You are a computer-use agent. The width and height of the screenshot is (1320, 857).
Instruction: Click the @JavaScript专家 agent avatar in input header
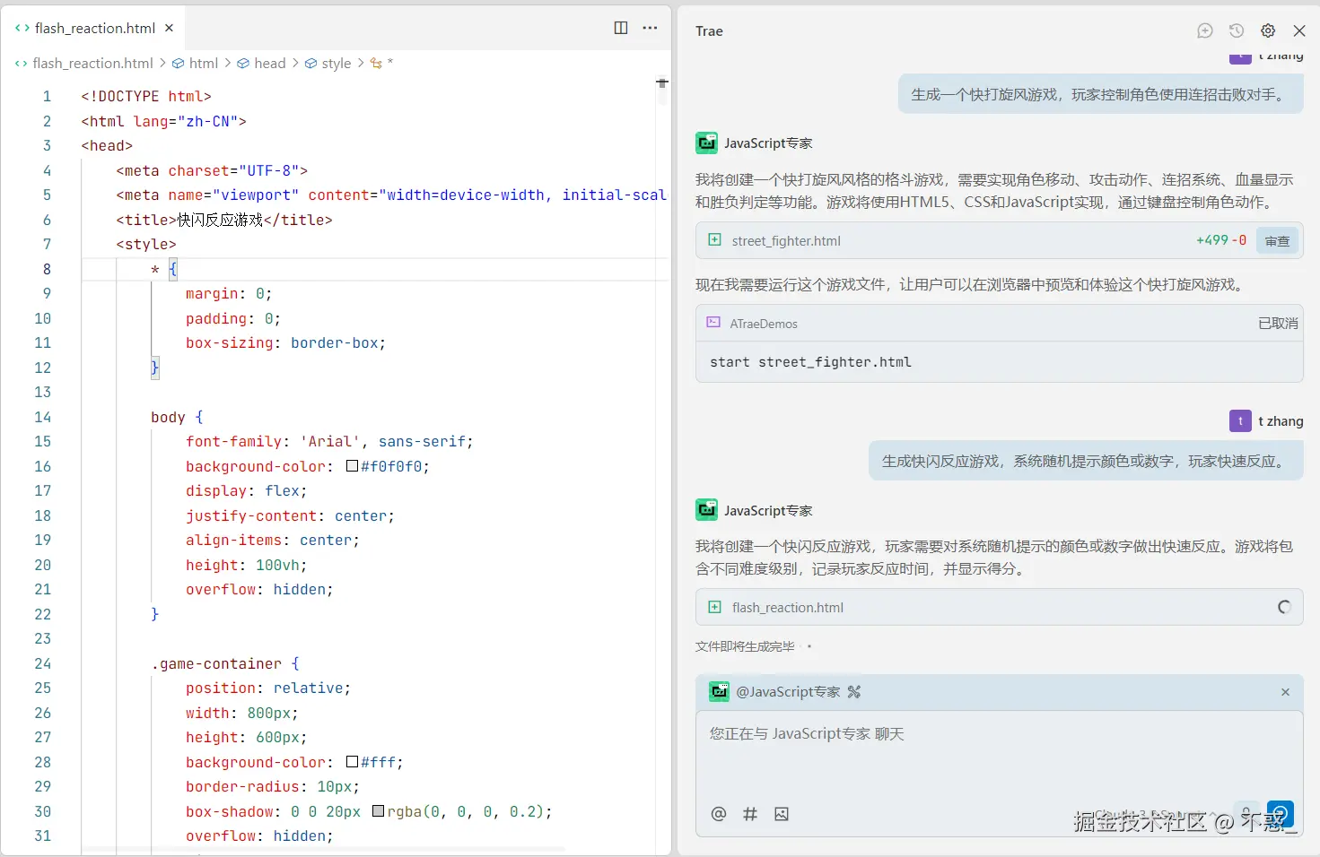[719, 691]
